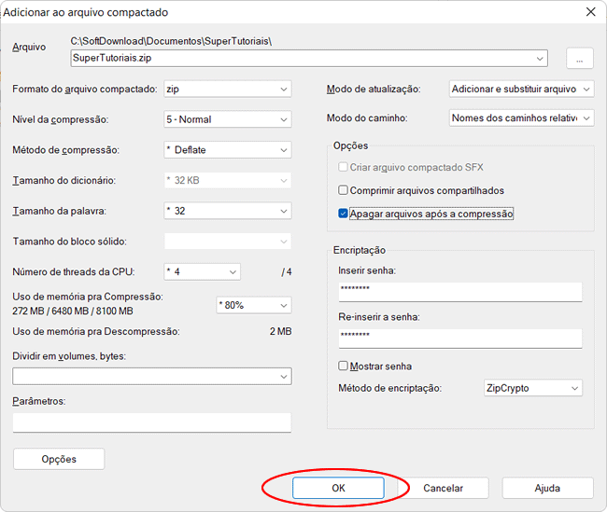Click the Opções button at bottom left

pyautogui.click(x=59, y=459)
